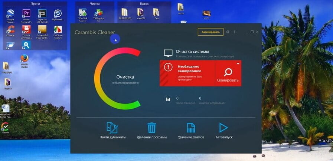Click the 'Carambis Cleaner' window title

(x=95, y=32)
